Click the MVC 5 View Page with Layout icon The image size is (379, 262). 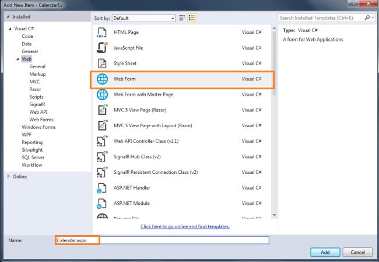point(103,125)
